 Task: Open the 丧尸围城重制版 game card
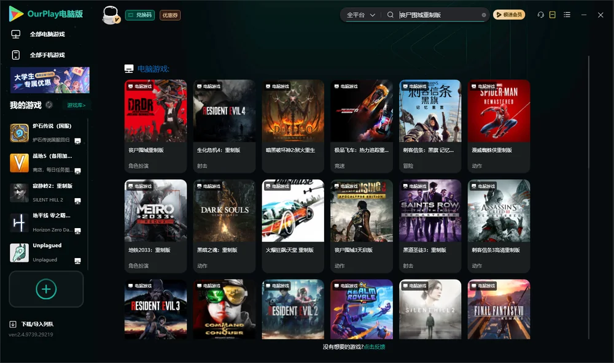pyautogui.click(x=155, y=126)
